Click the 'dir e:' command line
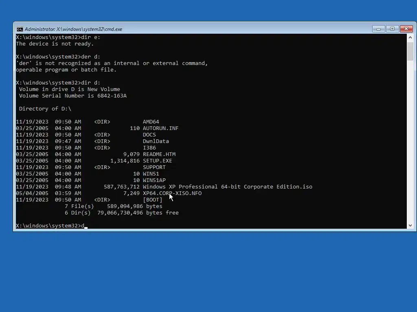The height and width of the screenshot is (312, 417). pos(58,37)
